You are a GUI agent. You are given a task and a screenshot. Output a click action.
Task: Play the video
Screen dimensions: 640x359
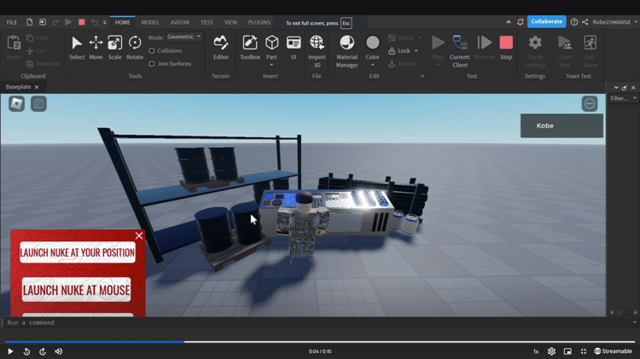click(x=10, y=351)
